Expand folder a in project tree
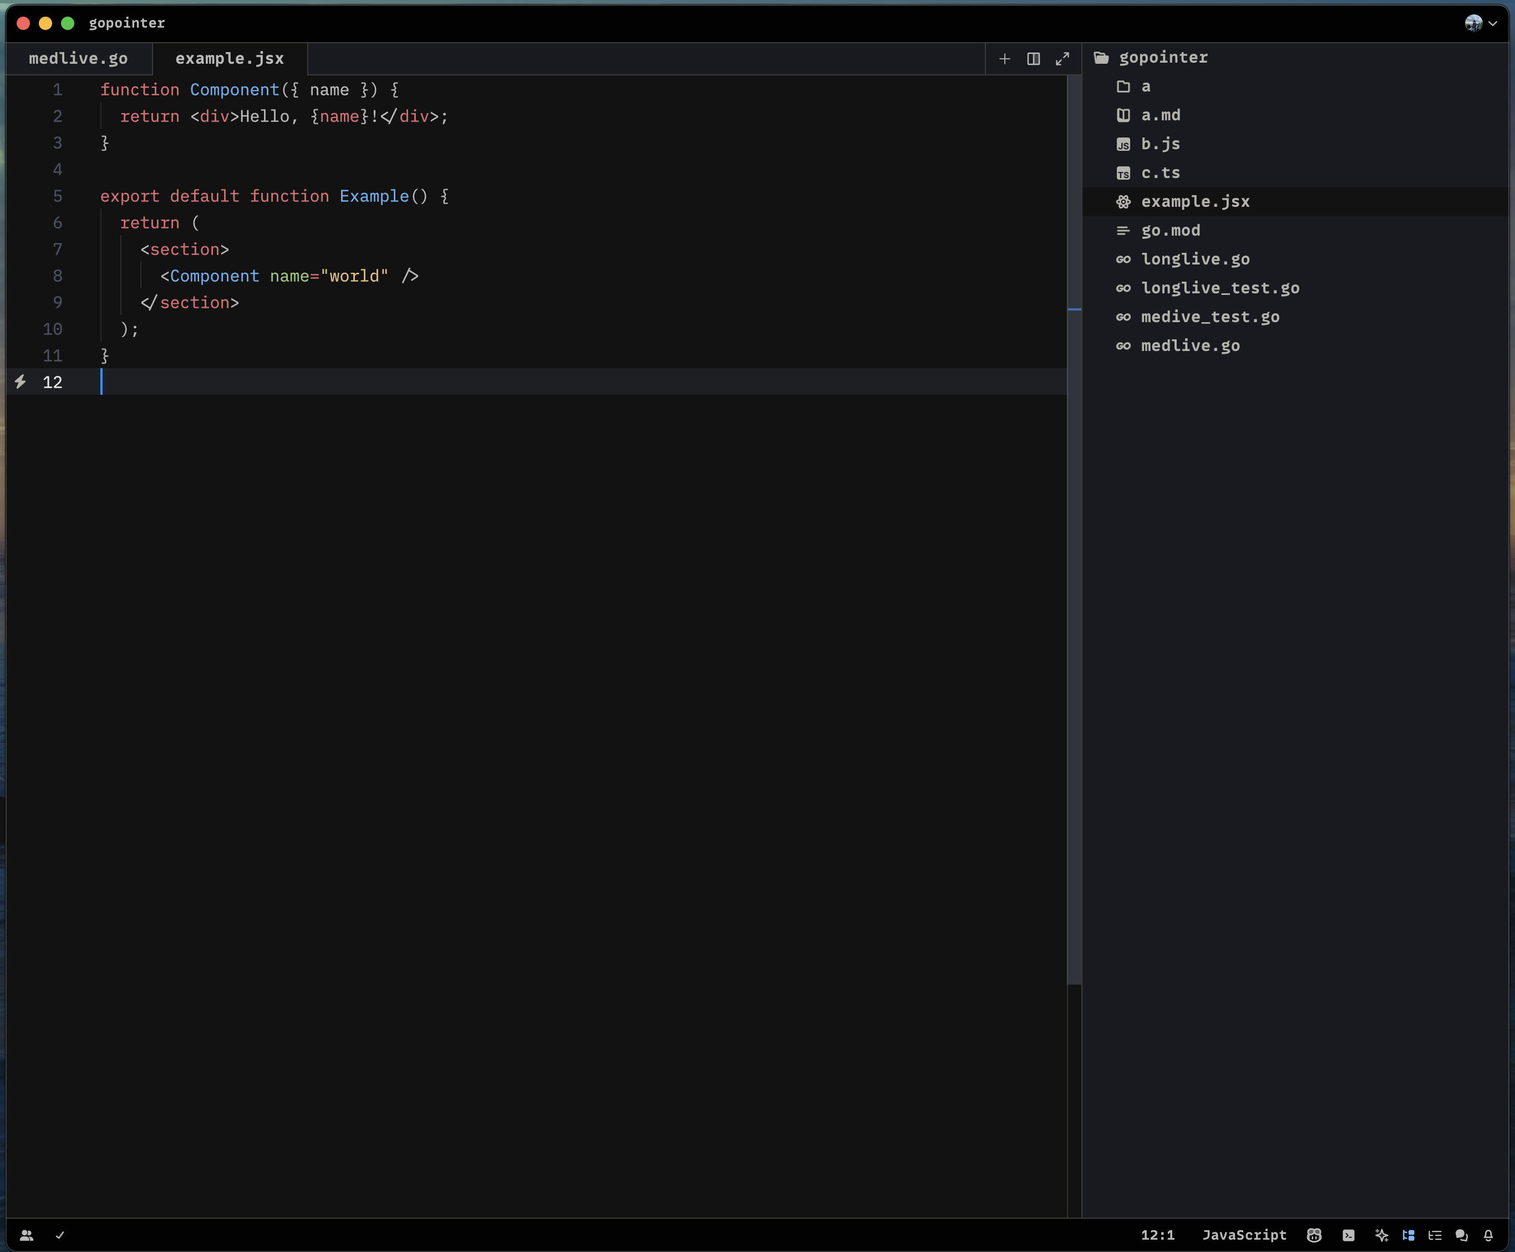 click(x=1146, y=86)
